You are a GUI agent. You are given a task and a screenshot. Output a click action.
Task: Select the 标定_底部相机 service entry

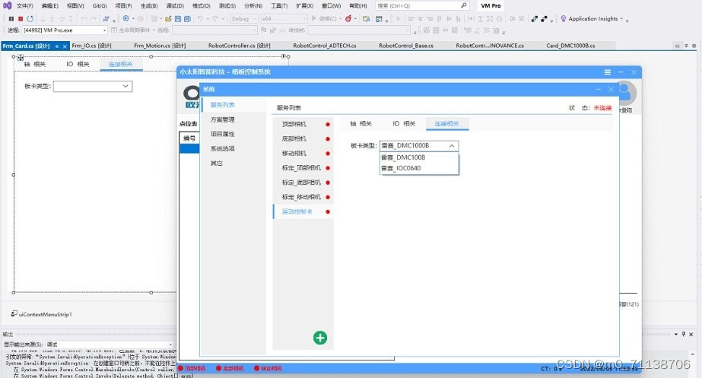coord(303,183)
